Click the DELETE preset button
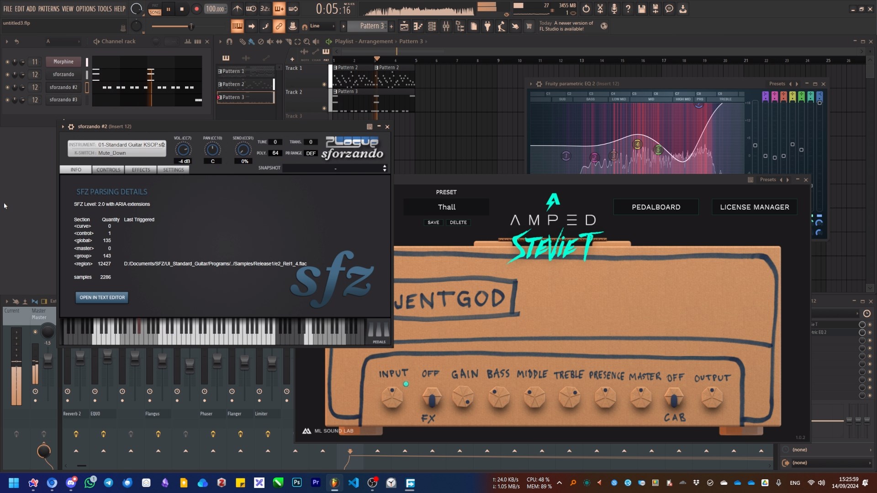Image resolution: width=877 pixels, height=493 pixels. [x=458, y=223]
